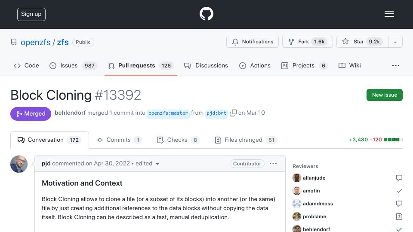The height and width of the screenshot is (232, 413).
Task: Click problame's reviewer avatar
Action: click(x=296, y=217)
